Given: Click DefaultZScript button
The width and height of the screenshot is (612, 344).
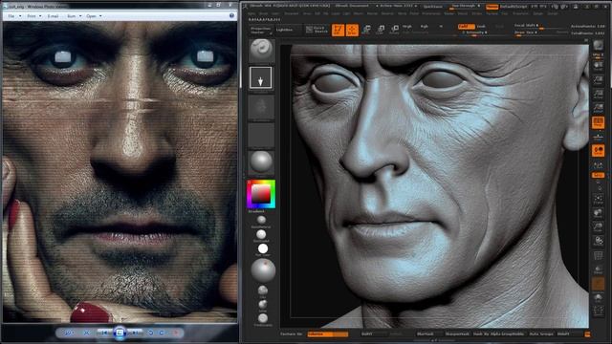Looking at the screenshot, I should (514, 7).
